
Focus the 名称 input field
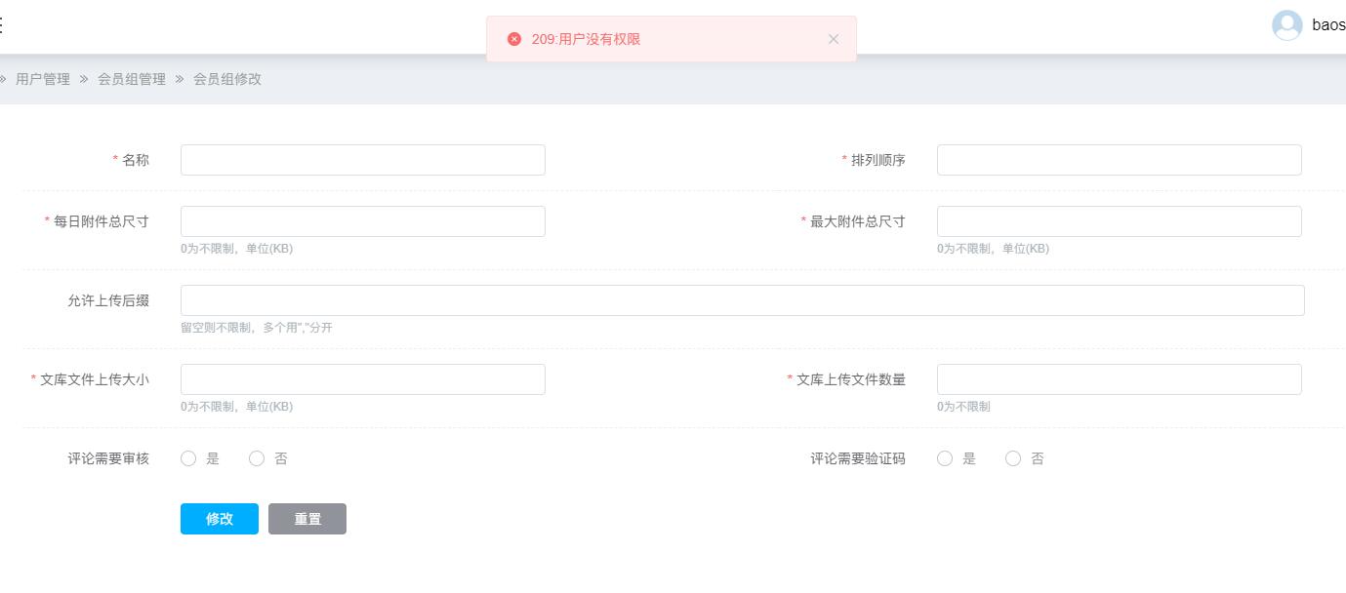362,160
